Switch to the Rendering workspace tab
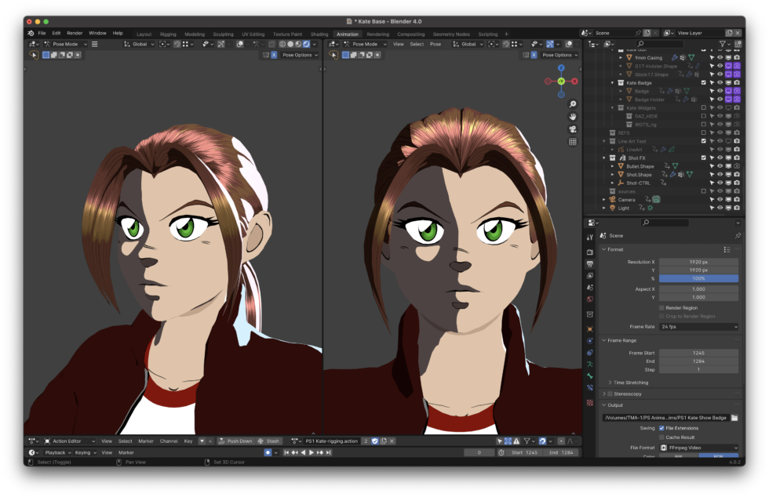This screenshot has width=769, height=497. click(377, 34)
